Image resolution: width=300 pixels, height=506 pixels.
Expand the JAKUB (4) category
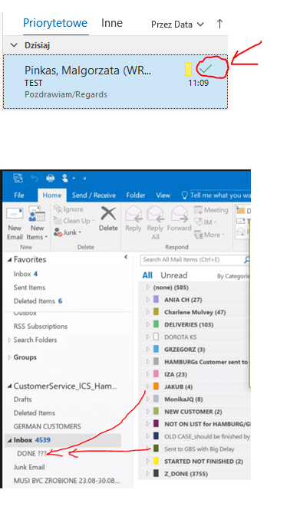(x=147, y=386)
